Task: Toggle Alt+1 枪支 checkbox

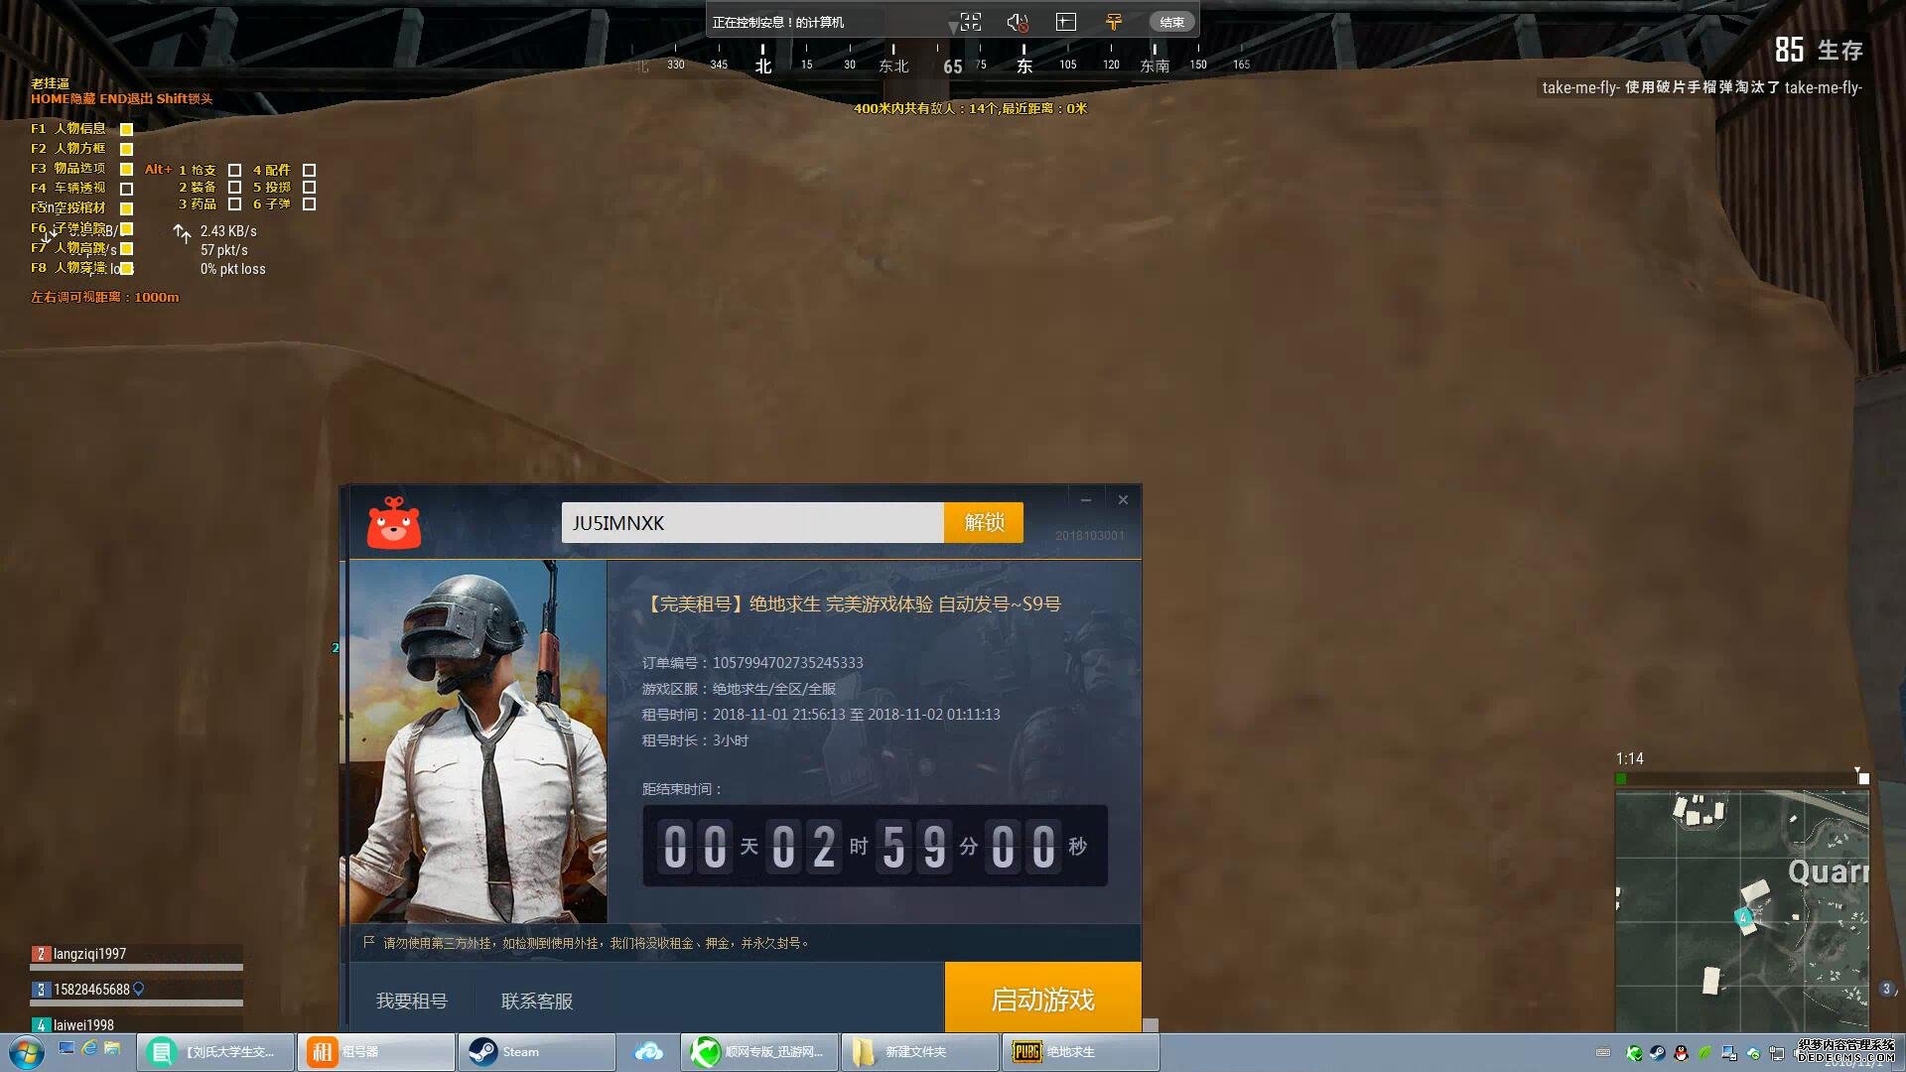Action: coord(234,170)
